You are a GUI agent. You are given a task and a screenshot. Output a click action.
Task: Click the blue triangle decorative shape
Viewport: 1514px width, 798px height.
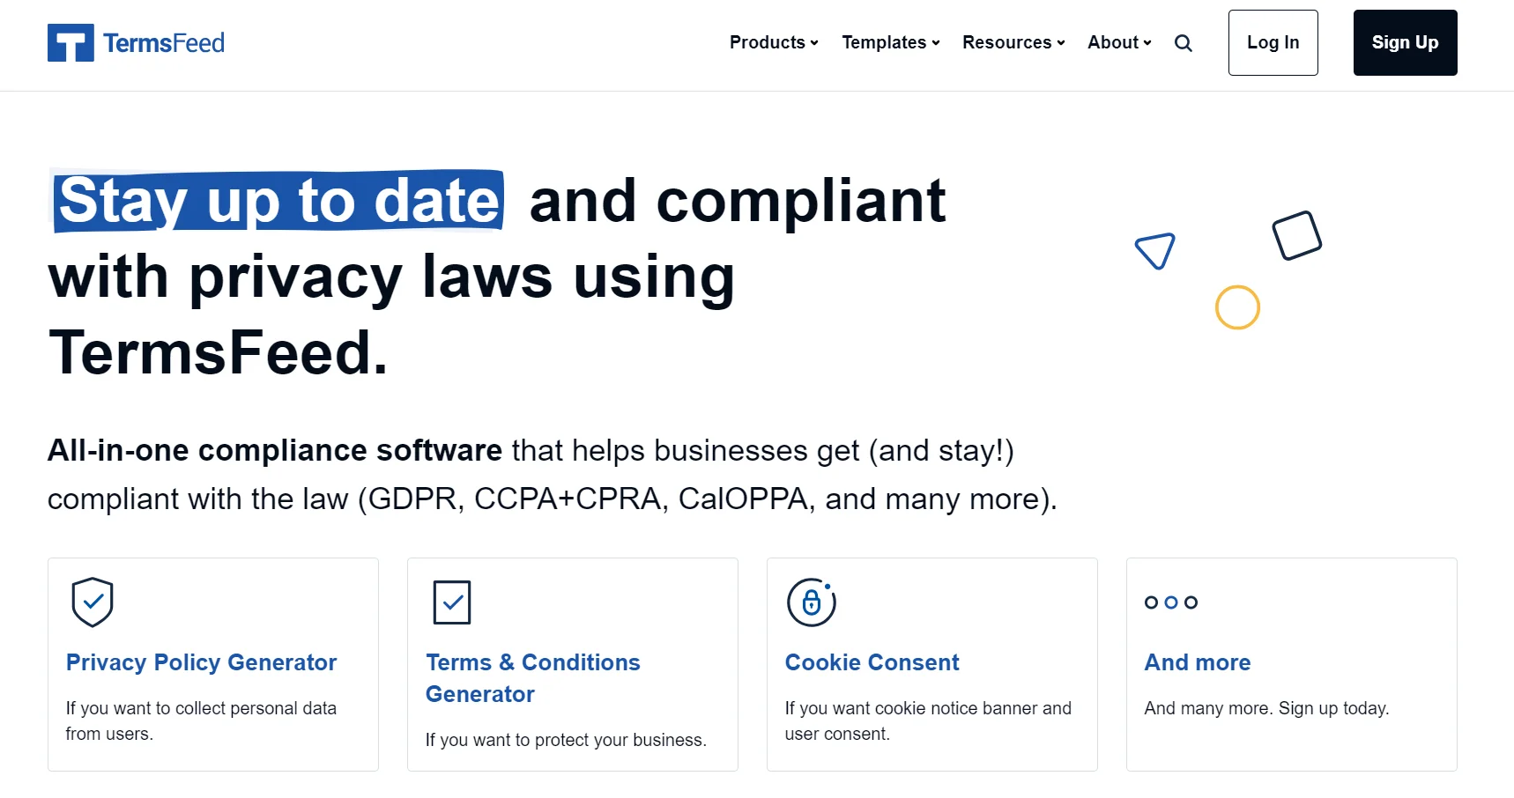1155,251
